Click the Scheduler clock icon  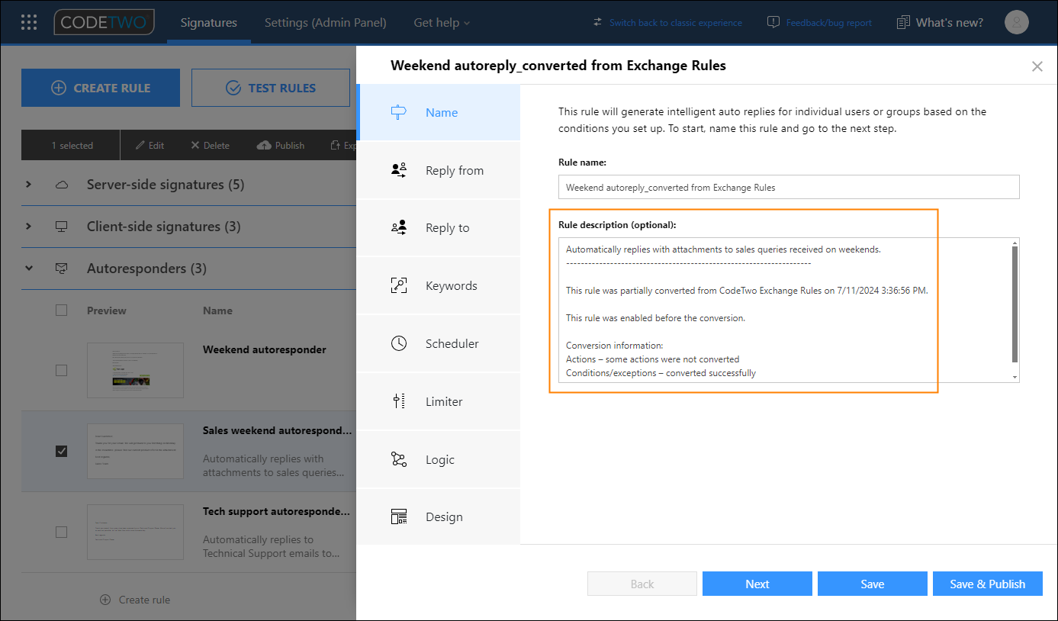pos(398,343)
